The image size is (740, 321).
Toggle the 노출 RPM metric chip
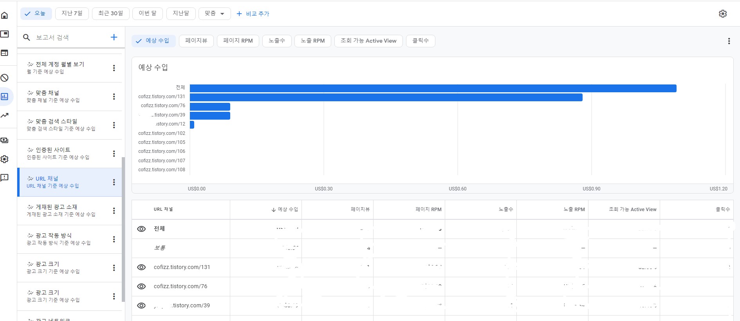313,41
